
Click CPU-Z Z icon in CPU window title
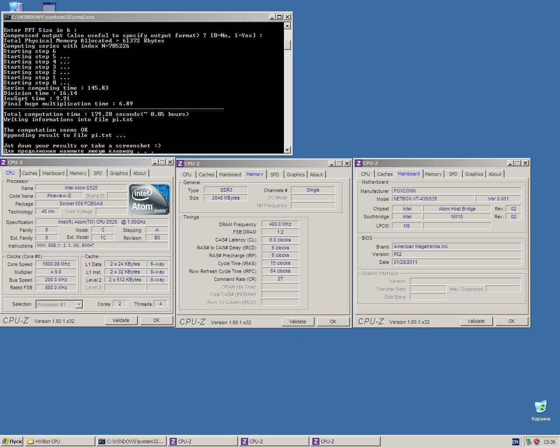coord(4,162)
